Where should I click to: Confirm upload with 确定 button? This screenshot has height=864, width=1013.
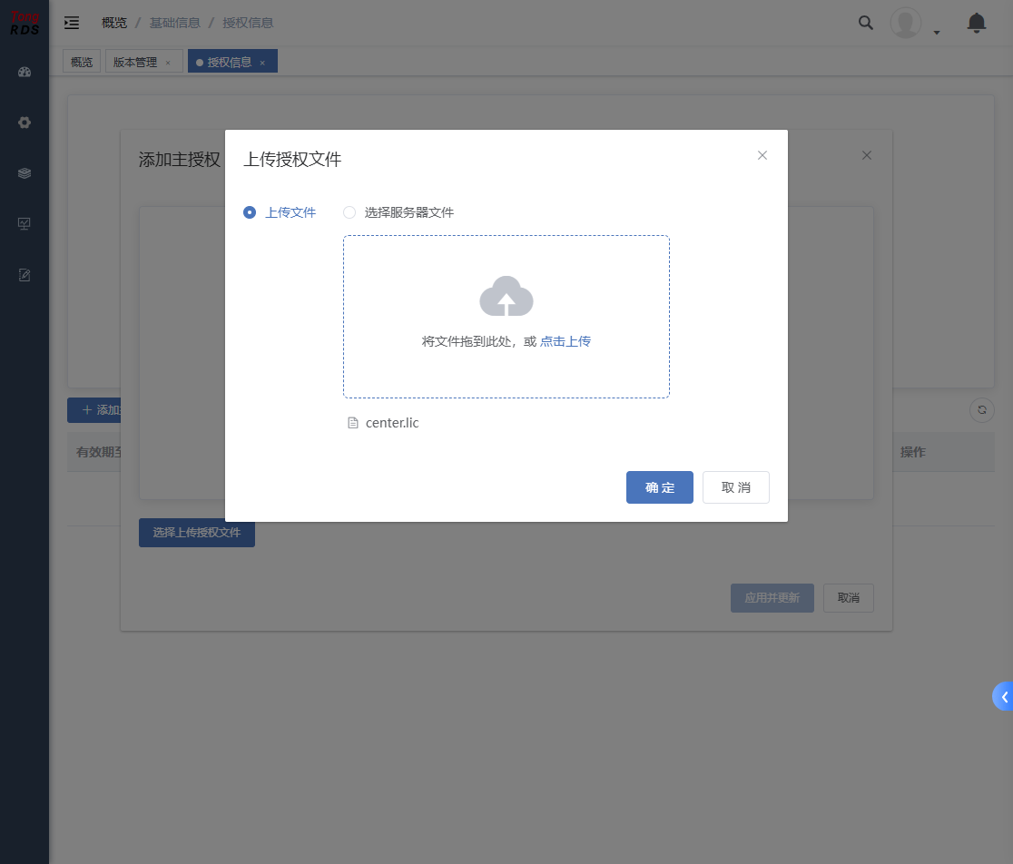(660, 487)
